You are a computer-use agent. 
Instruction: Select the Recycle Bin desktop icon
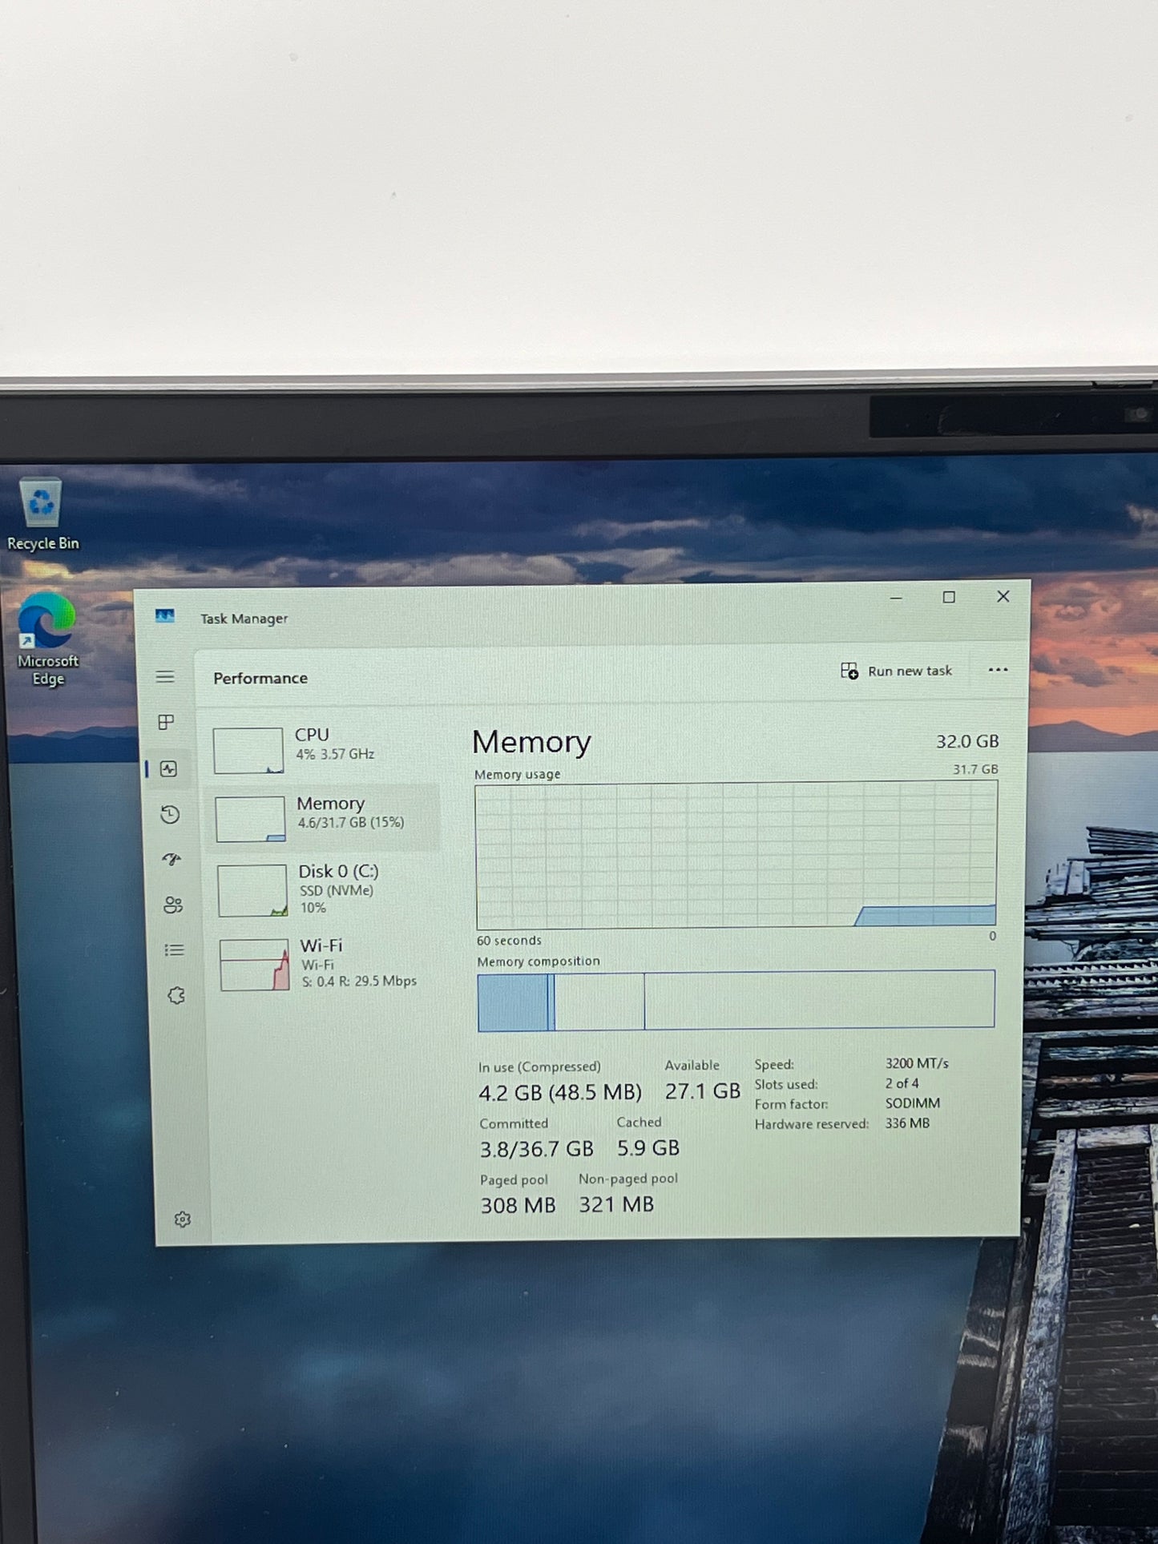click(42, 514)
